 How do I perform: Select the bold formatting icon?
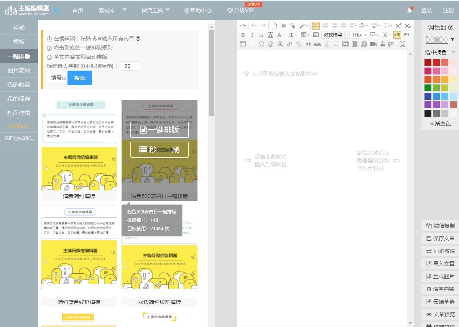tap(243, 35)
